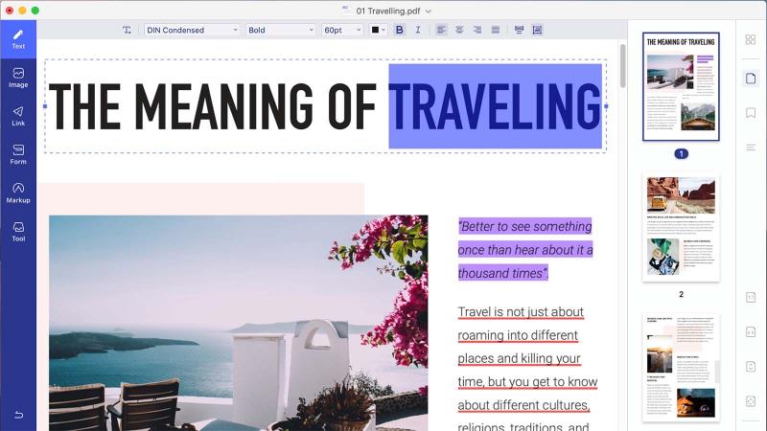Click the last text-box alignment icon in the toolbar
Image resolution: width=767 pixels, height=431 pixels.
(x=537, y=30)
